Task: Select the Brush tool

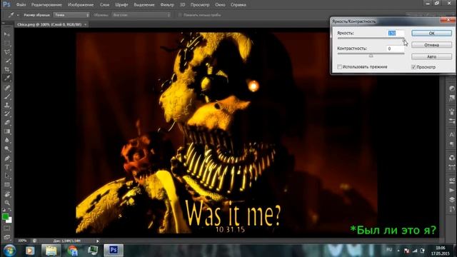Action: (x=7, y=96)
